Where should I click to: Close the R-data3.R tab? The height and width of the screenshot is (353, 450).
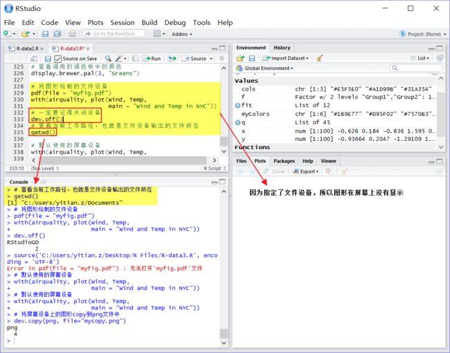coord(88,48)
